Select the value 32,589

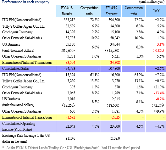(x=70, y=26)
